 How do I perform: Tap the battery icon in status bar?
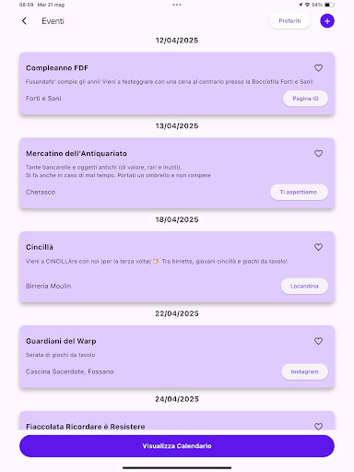pyautogui.click(x=329, y=5)
